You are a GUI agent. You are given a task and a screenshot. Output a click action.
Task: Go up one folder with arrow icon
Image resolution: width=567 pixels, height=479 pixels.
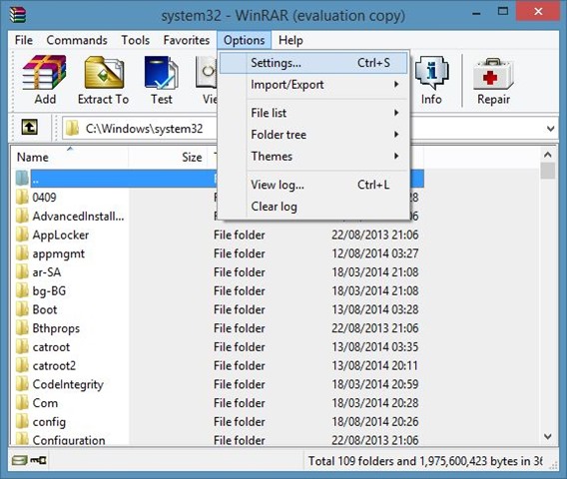click(x=29, y=128)
